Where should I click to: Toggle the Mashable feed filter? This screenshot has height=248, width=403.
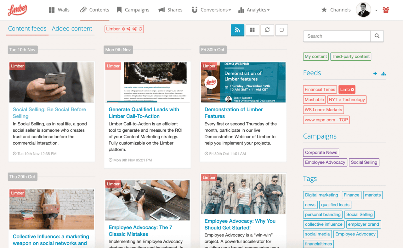(x=314, y=100)
